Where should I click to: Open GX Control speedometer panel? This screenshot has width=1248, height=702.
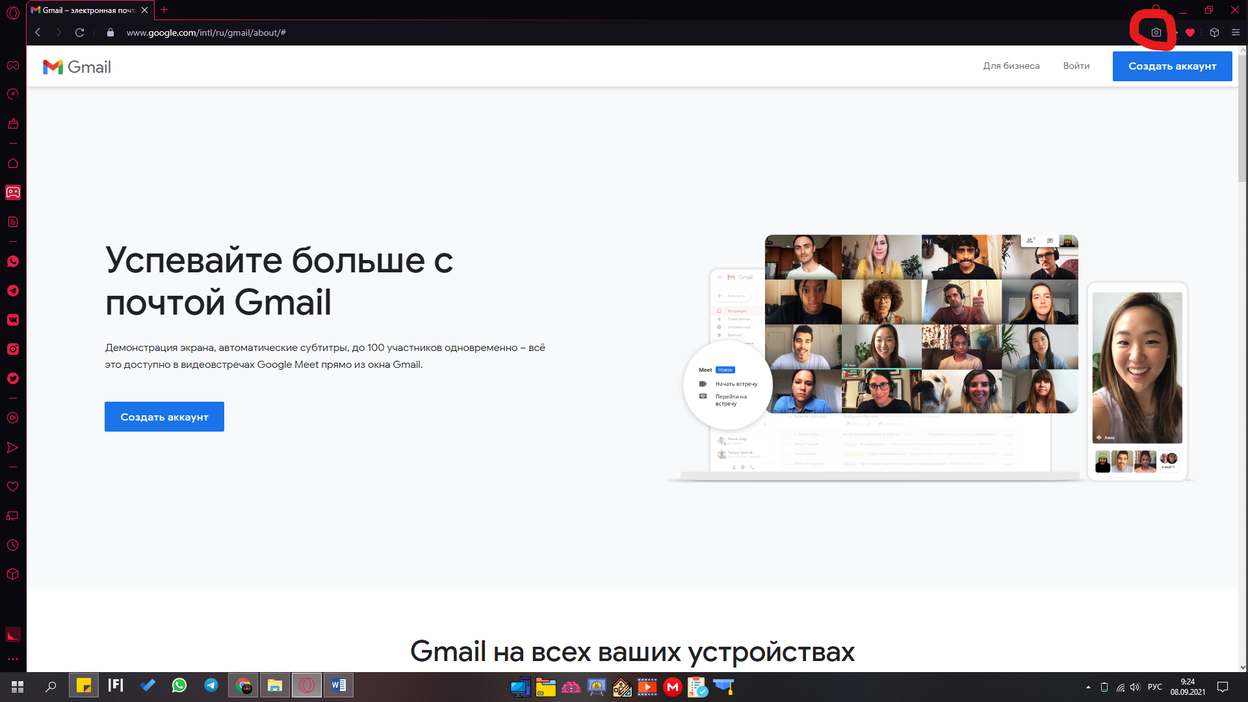[13, 94]
